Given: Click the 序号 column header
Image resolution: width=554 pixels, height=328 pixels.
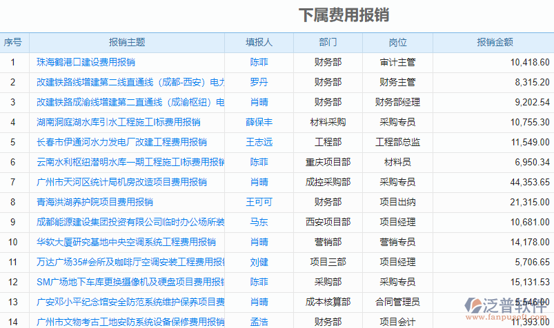Looking at the screenshot, I should (13, 43).
